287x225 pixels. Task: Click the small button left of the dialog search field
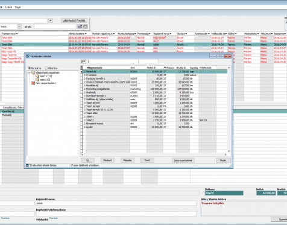point(83,62)
